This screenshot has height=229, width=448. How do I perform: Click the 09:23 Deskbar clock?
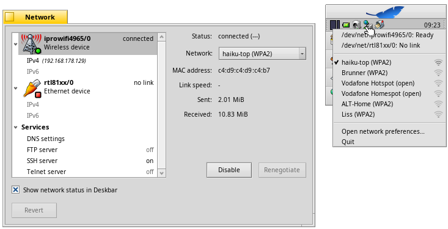432,25
